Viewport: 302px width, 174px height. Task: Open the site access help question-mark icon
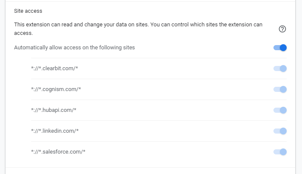point(282,29)
